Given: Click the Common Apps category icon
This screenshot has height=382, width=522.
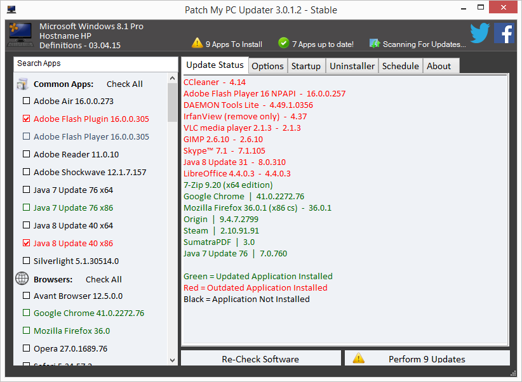Looking at the screenshot, I should click(x=22, y=84).
